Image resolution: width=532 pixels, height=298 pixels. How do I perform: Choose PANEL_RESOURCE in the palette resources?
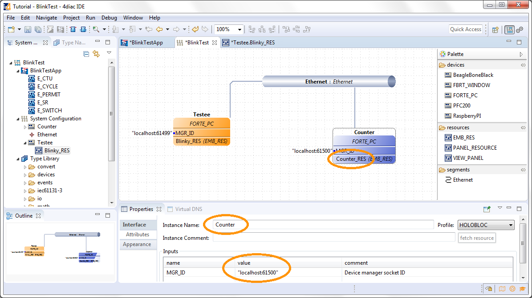pos(475,148)
